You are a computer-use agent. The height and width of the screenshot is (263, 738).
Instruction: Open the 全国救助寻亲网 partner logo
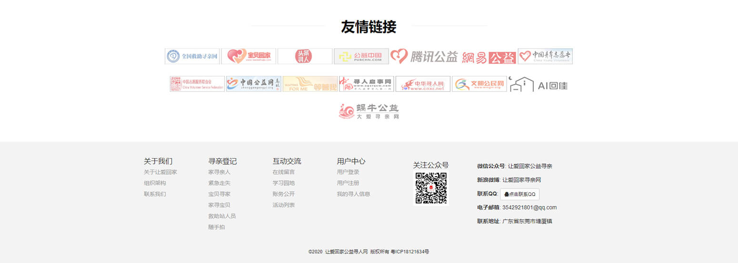(192, 56)
